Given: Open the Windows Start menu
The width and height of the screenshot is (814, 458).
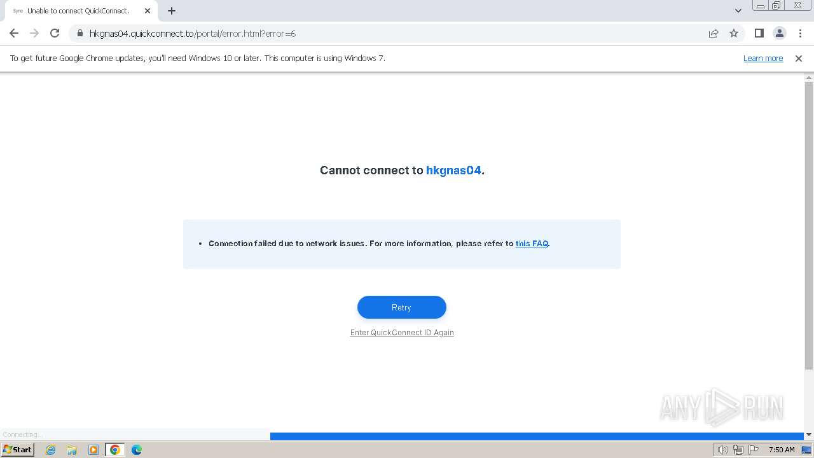Looking at the screenshot, I should point(18,449).
